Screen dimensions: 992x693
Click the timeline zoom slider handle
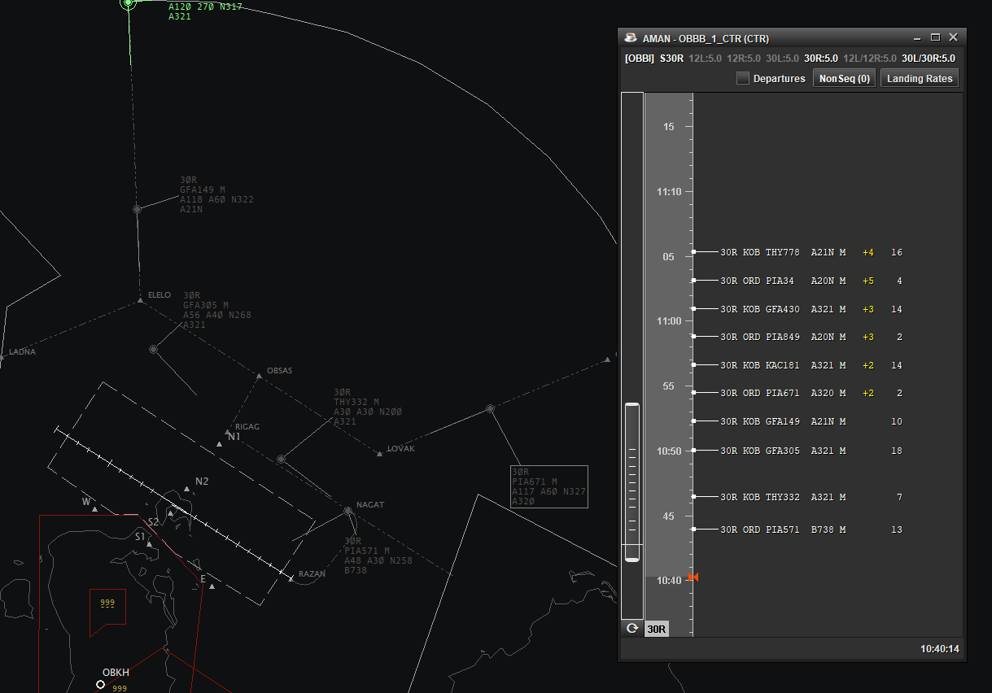click(x=631, y=482)
